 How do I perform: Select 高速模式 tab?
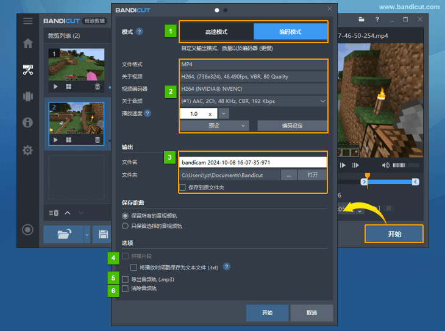pos(216,32)
